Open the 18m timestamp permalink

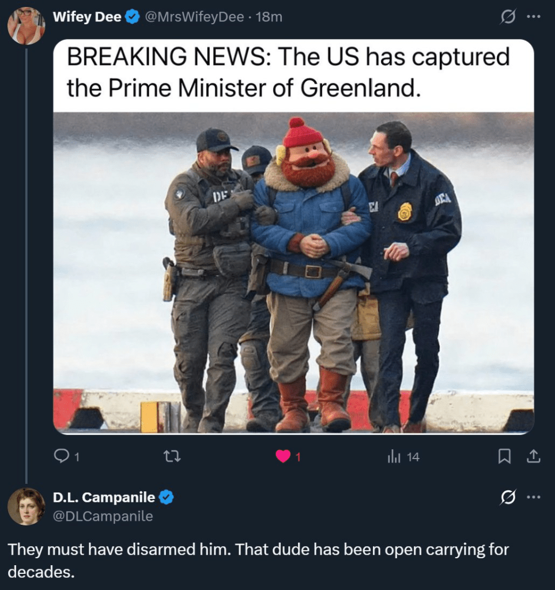click(269, 17)
